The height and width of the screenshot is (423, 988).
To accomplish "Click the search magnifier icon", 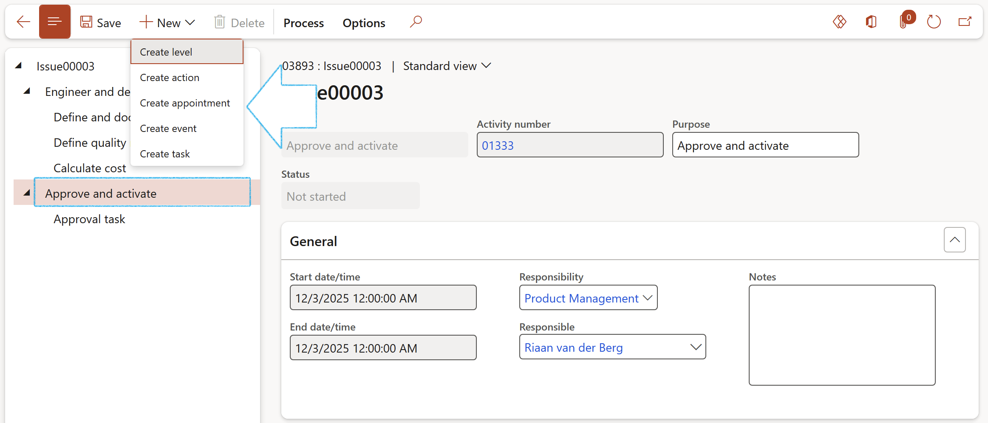I will click(x=416, y=22).
